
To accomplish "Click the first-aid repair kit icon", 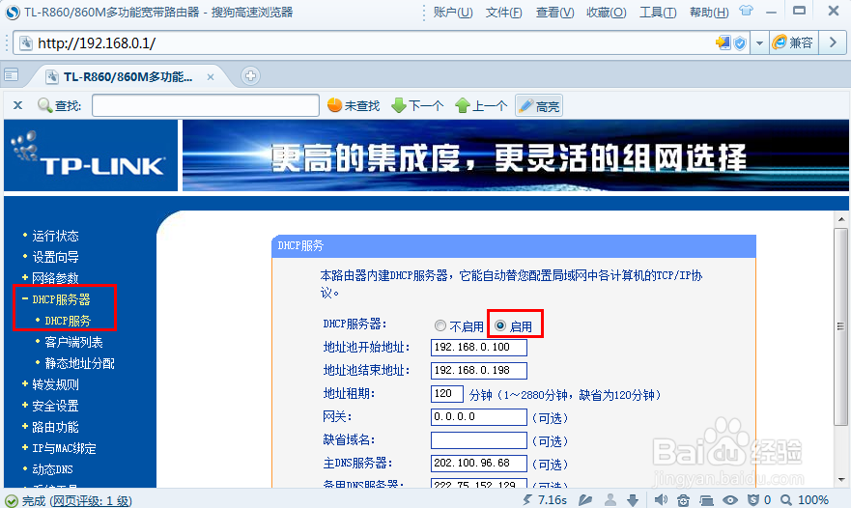I will click(x=683, y=500).
